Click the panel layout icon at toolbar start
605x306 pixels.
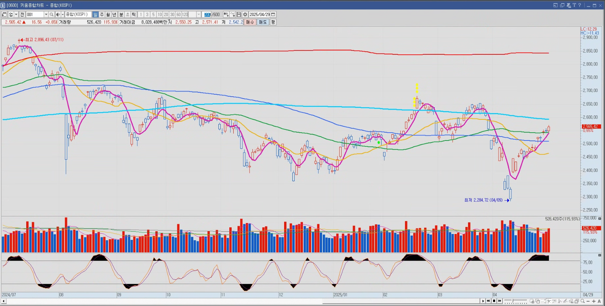(x=4, y=14)
